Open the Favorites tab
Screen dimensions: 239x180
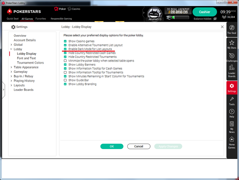(41, 19)
